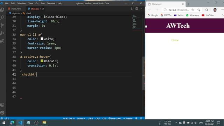The image size is (224, 126).
Task: Expand the bookmarks overflow chevron
Action: click(223, 15)
